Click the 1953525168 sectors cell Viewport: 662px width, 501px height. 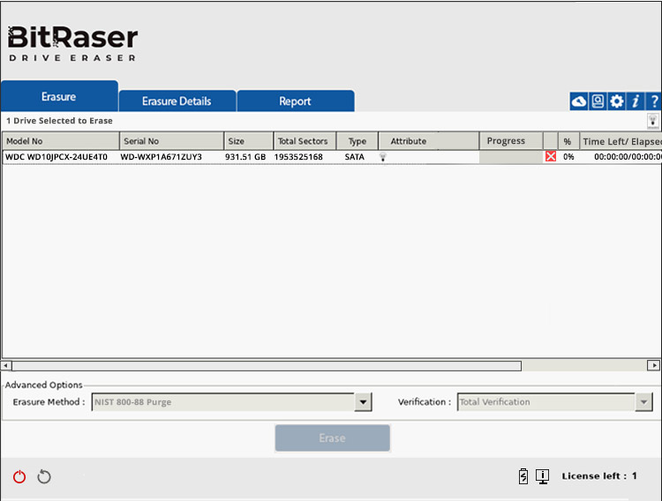[298, 157]
